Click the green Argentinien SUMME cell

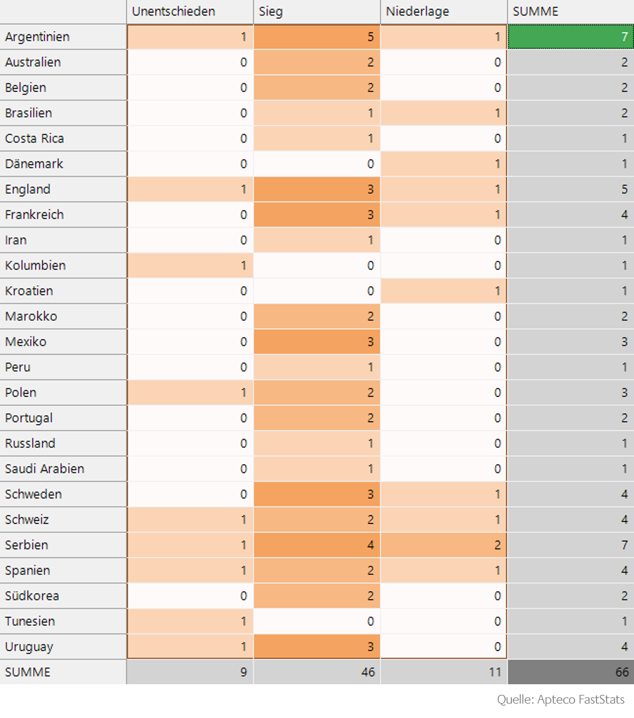(x=571, y=37)
